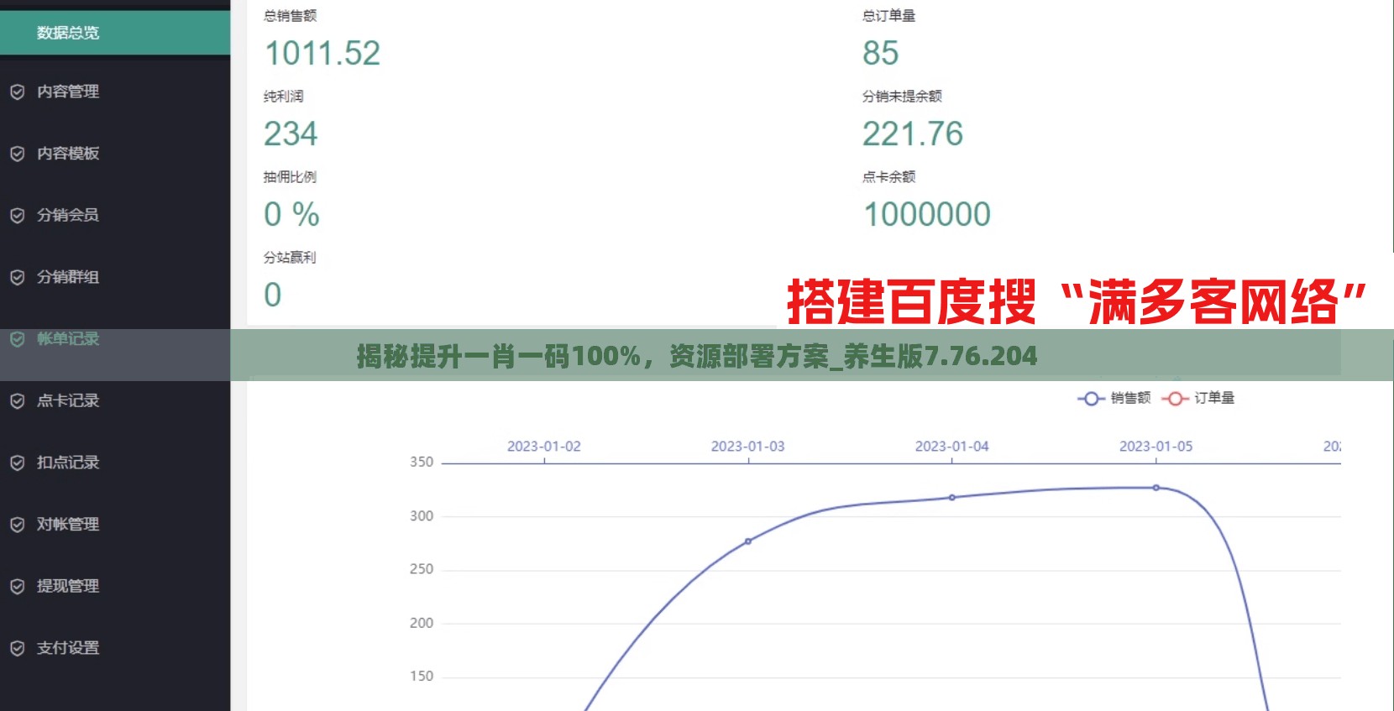
Task: Click the 300 y-axis tick label
Action: click(422, 516)
